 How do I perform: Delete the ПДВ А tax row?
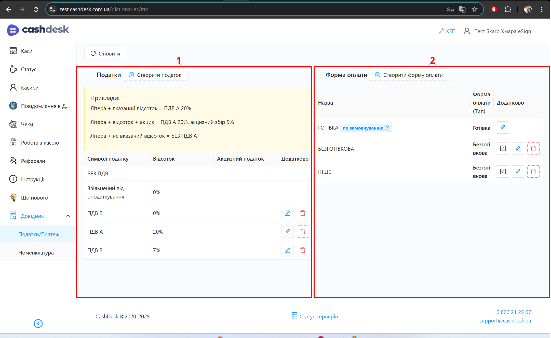pyautogui.click(x=303, y=232)
